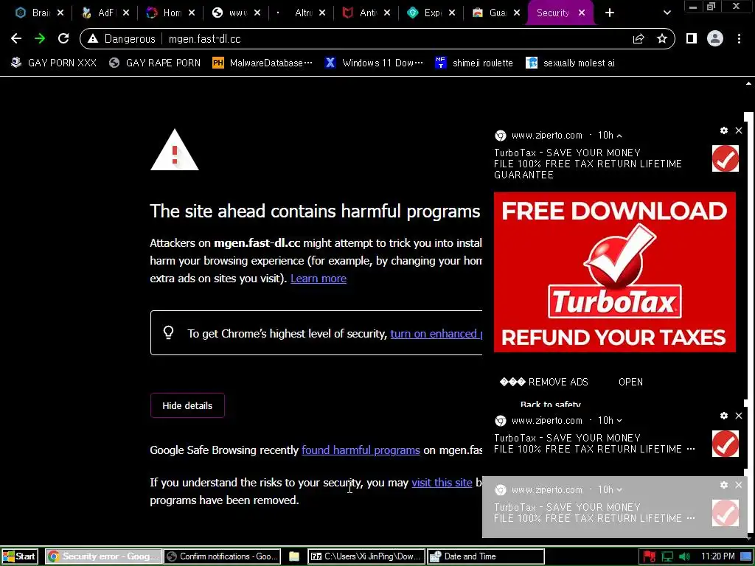Image resolution: width=755 pixels, height=566 pixels.
Task: Open the MalwareDatabase bookmark
Action: (x=262, y=63)
